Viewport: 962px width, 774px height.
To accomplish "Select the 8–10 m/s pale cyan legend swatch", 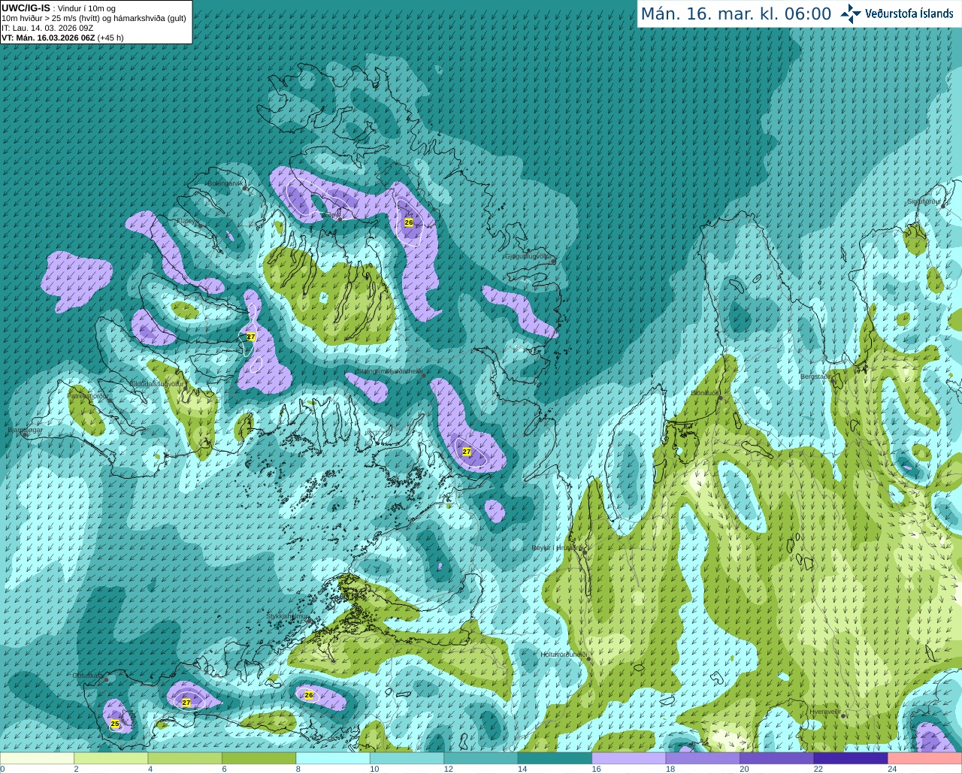I will click(x=333, y=758).
